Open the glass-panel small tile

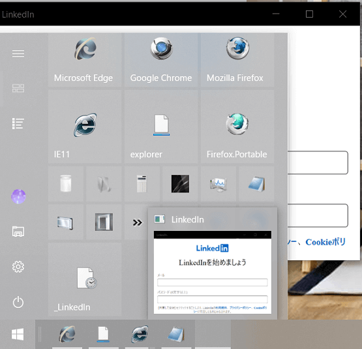click(66, 222)
